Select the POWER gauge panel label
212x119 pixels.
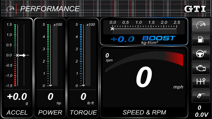coord(50,112)
